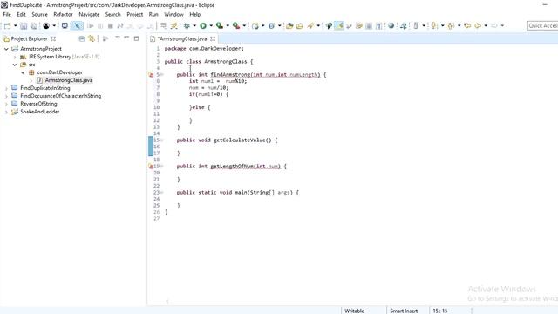Click the Open Type icon
This screenshot has height=314, width=558.
(x=289, y=25)
